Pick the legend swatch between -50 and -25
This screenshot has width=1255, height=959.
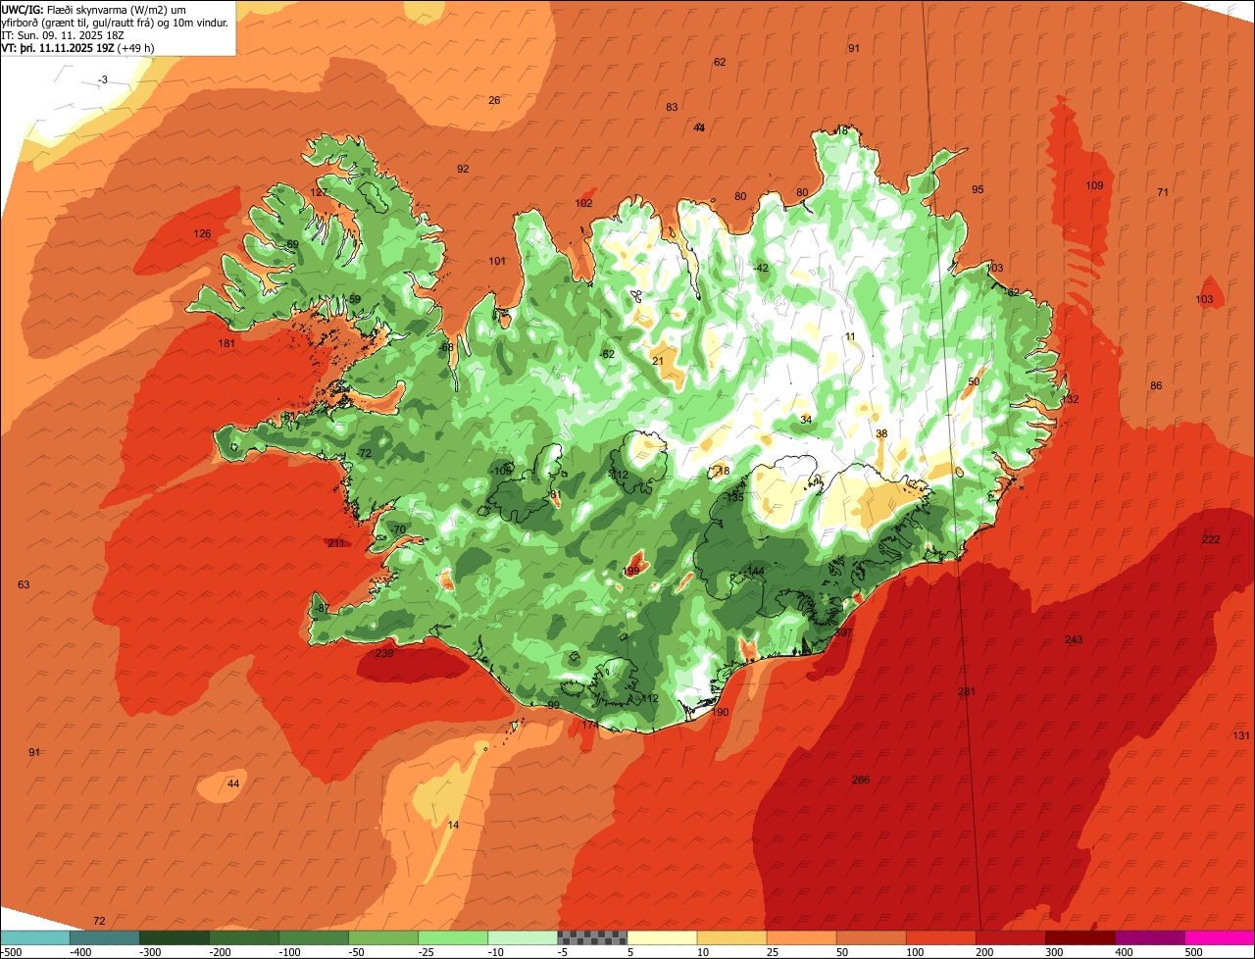click(383, 937)
